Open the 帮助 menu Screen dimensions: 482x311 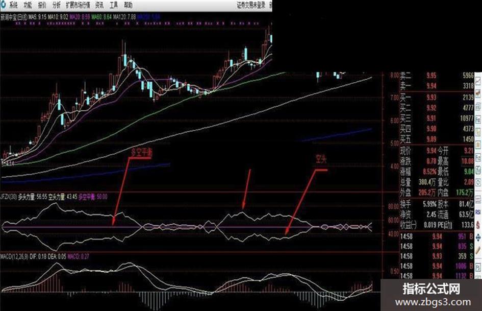[128, 5]
